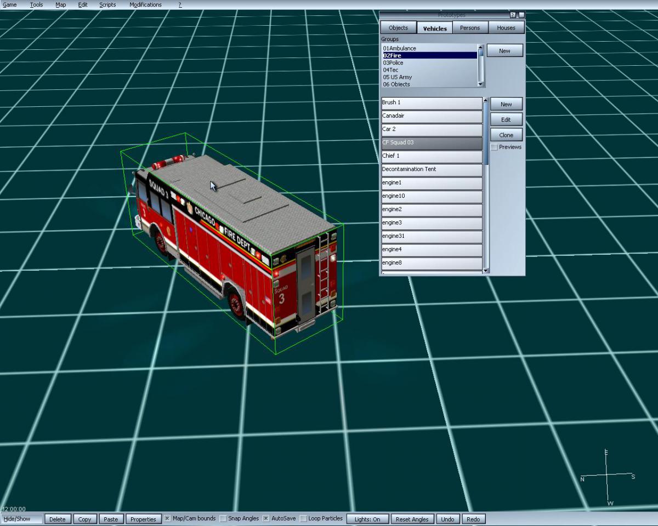The image size is (658, 526).
Task: Select the engine31 prototype
Action: click(x=432, y=237)
